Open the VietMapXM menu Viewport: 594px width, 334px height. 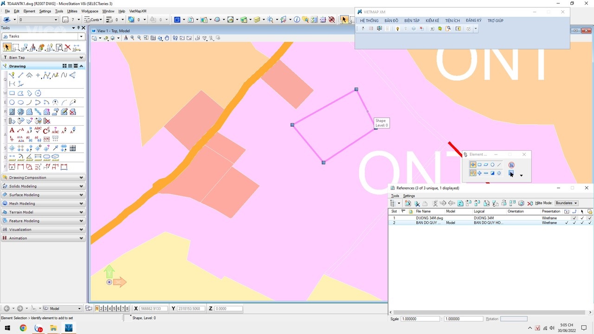138,11
